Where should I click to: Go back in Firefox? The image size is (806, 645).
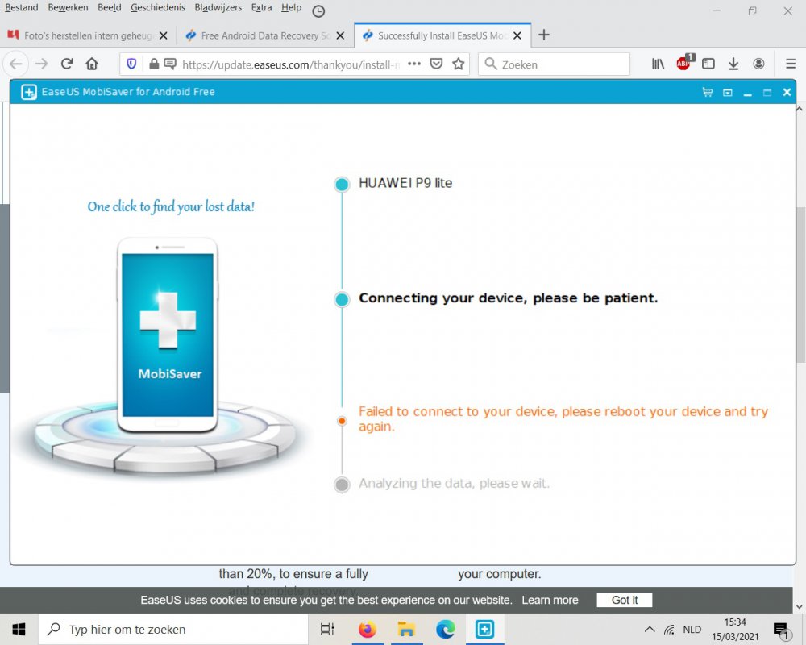pos(16,64)
